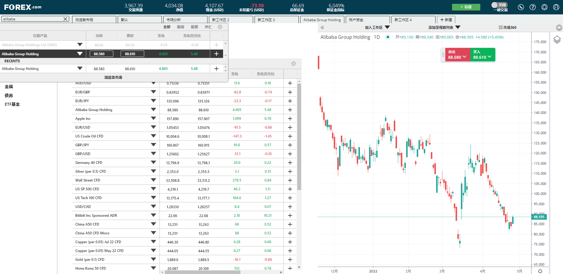Open the chart layers icon
The height and width of the screenshot is (274, 563).
(x=557, y=40)
